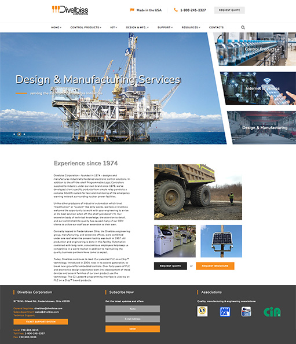Click Request Quote button in header

(229, 10)
